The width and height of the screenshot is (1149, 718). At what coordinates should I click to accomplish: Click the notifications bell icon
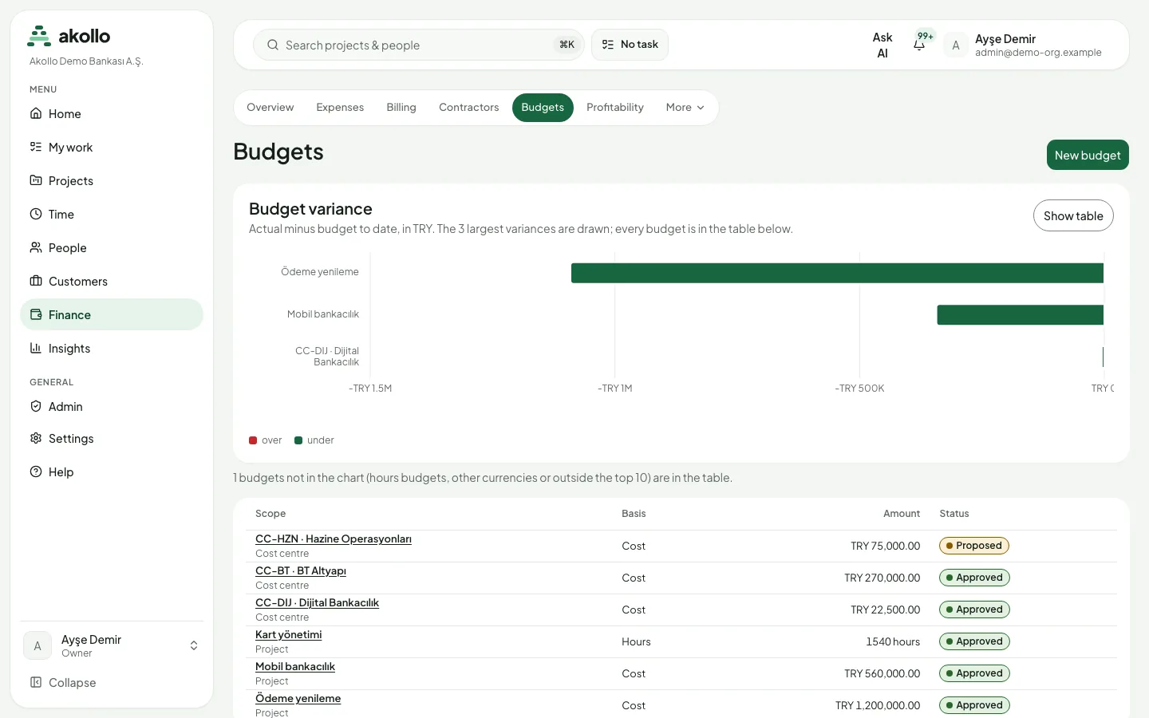coord(919,45)
